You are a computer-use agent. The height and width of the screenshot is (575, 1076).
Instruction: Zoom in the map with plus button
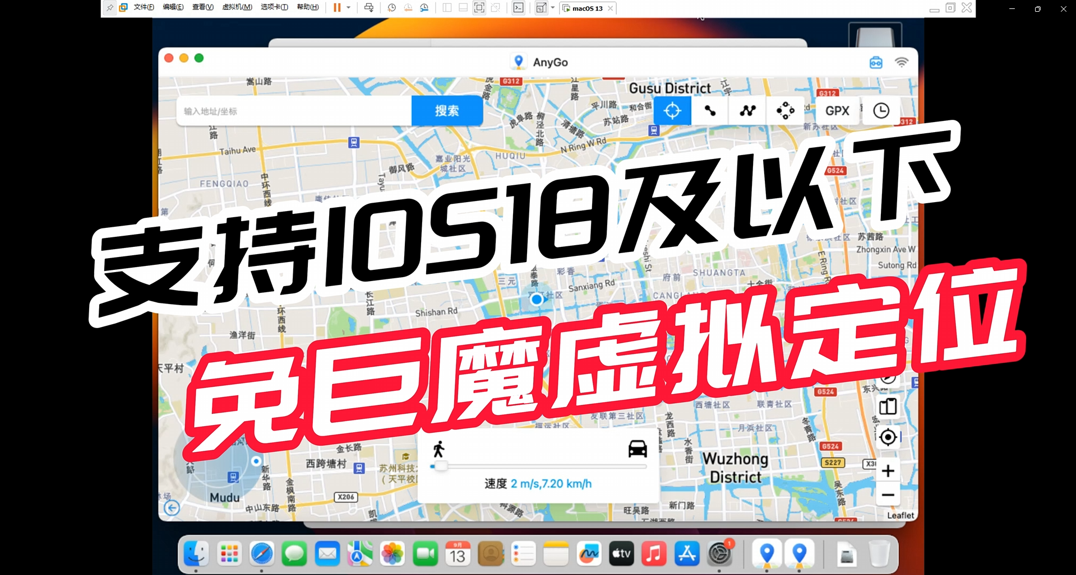888,471
